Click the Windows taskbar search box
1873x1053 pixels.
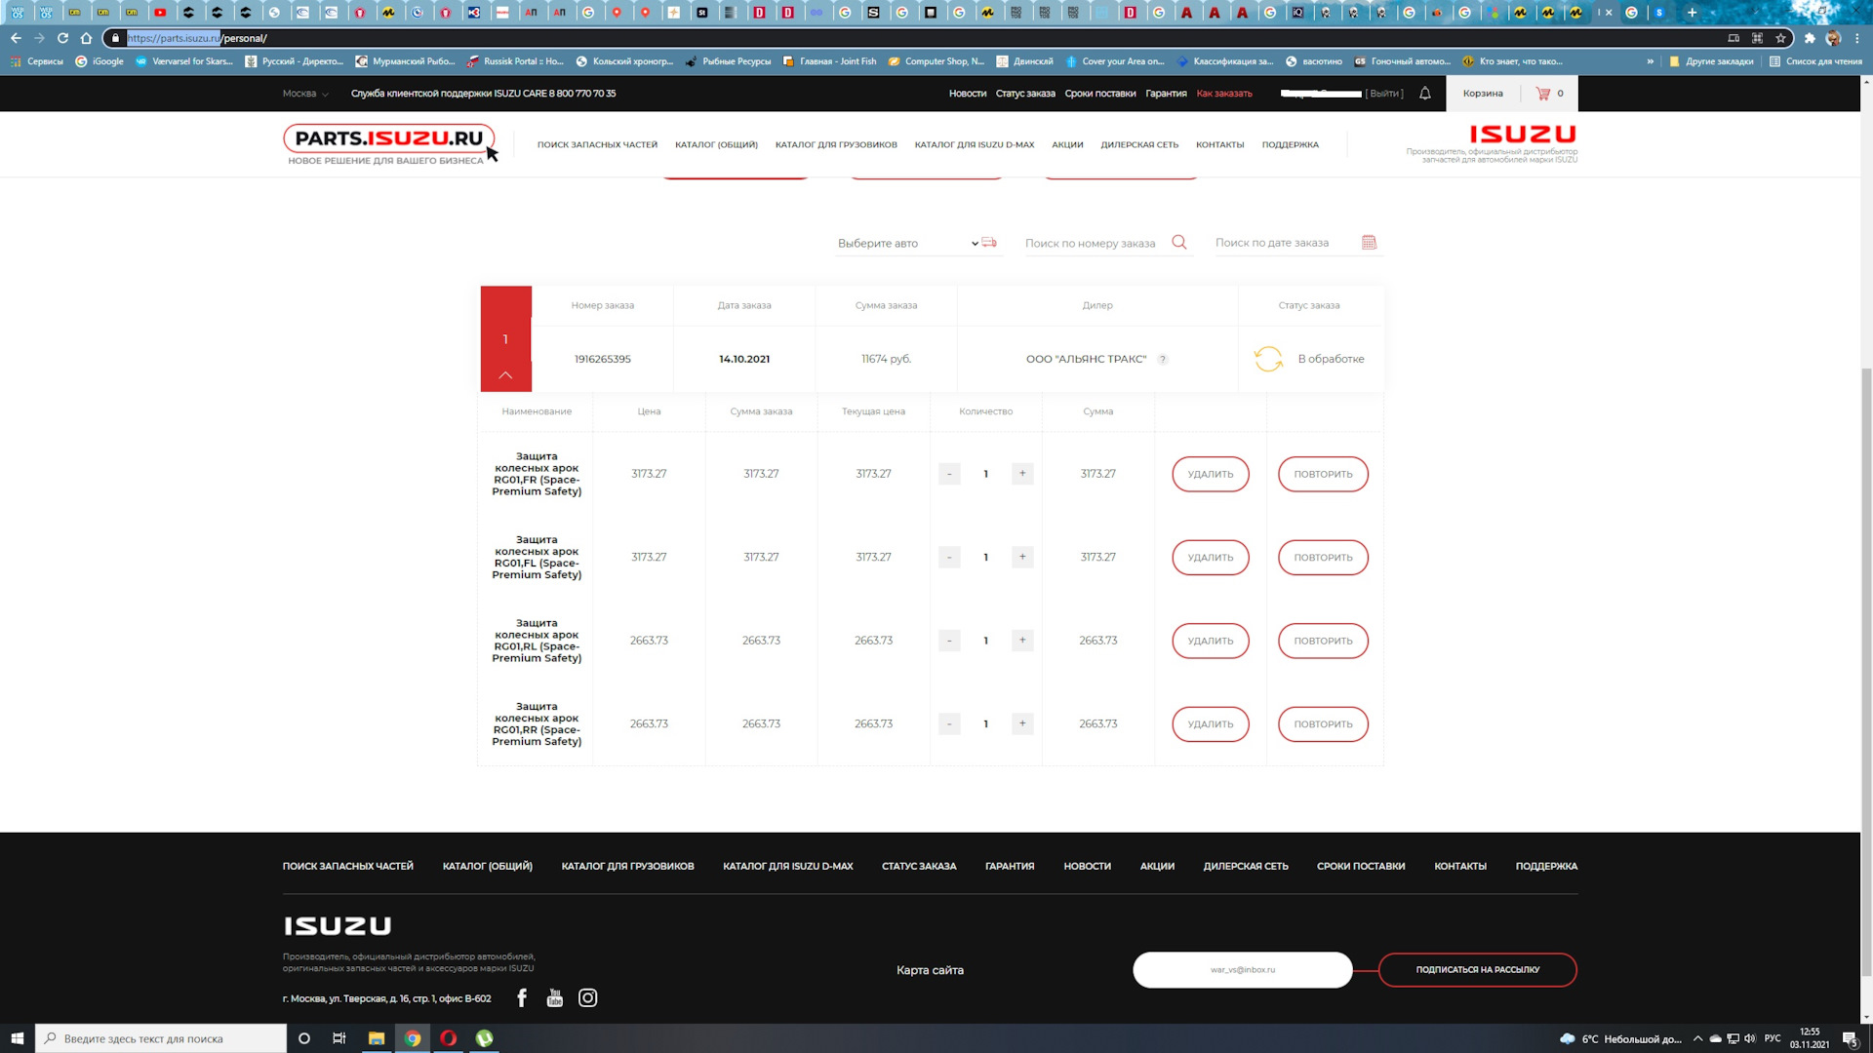coord(161,1038)
